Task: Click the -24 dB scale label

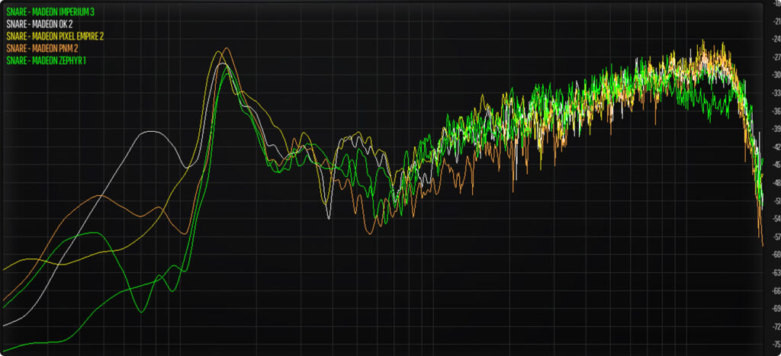Action: (773, 39)
